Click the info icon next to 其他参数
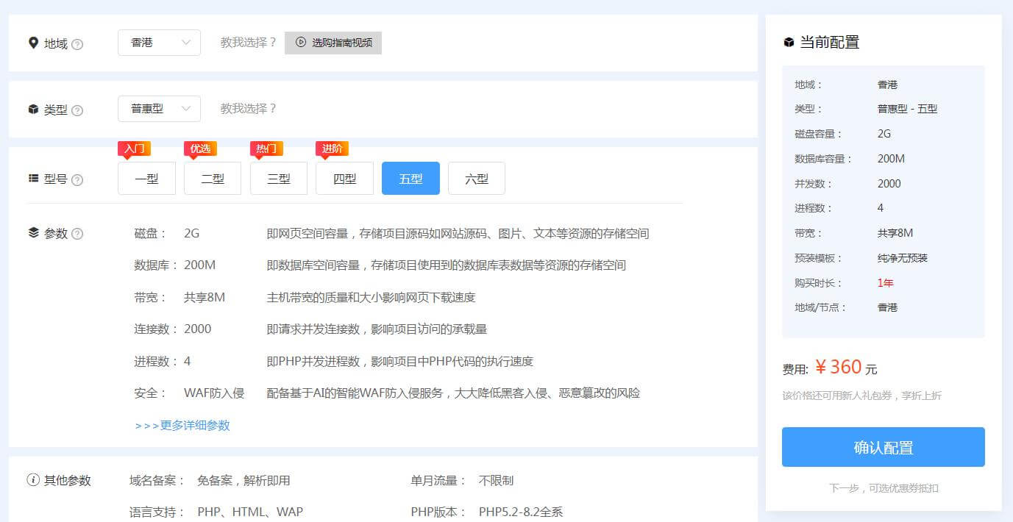1013x522 pixels. [x=33, y=480]
